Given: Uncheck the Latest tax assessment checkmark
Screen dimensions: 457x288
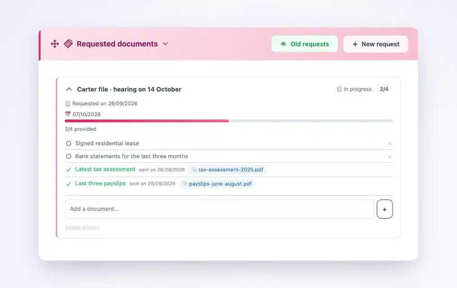Looking at the screenshot, I should pyautogui.click(x=68, y=169).
